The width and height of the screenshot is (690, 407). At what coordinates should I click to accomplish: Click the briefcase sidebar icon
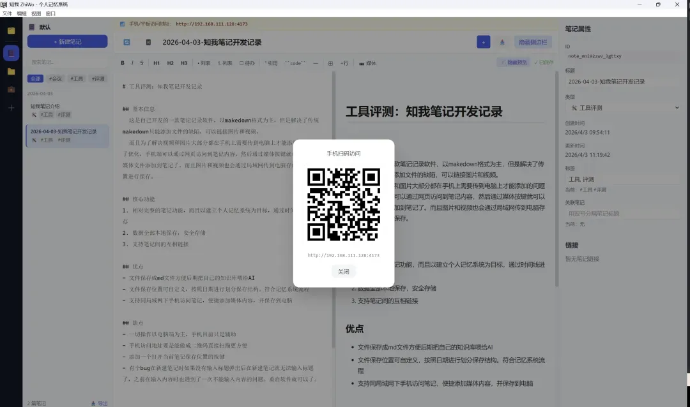(x=11, y=90)
